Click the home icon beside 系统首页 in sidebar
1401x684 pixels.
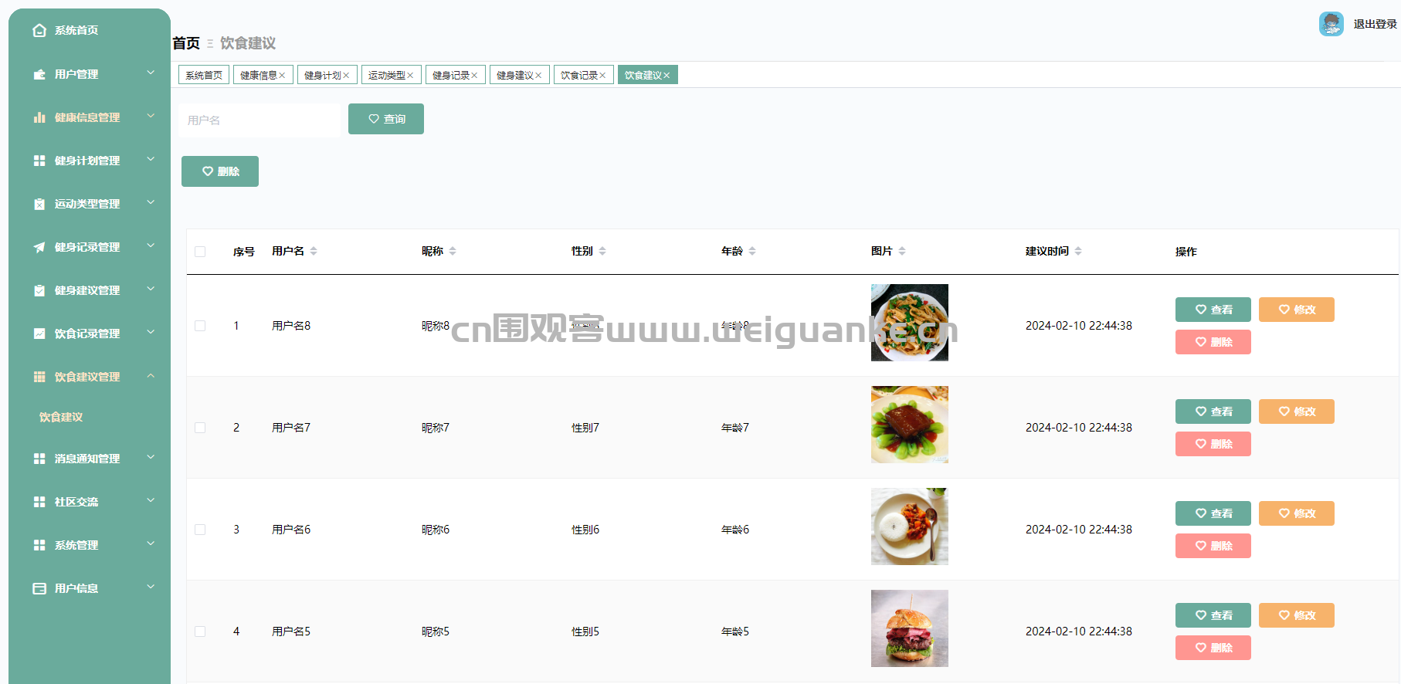click(39, 30)
